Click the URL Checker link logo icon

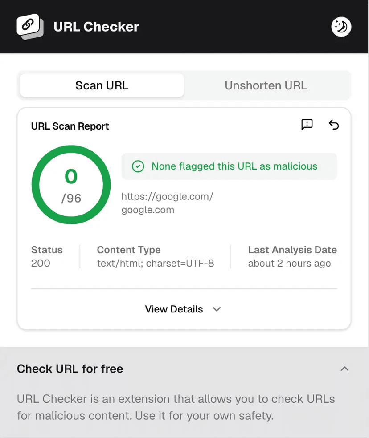(x=30, y=27)
